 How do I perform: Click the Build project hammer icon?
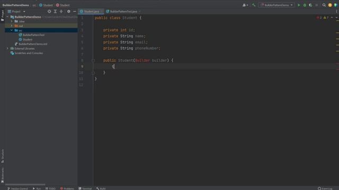[254, 5]
